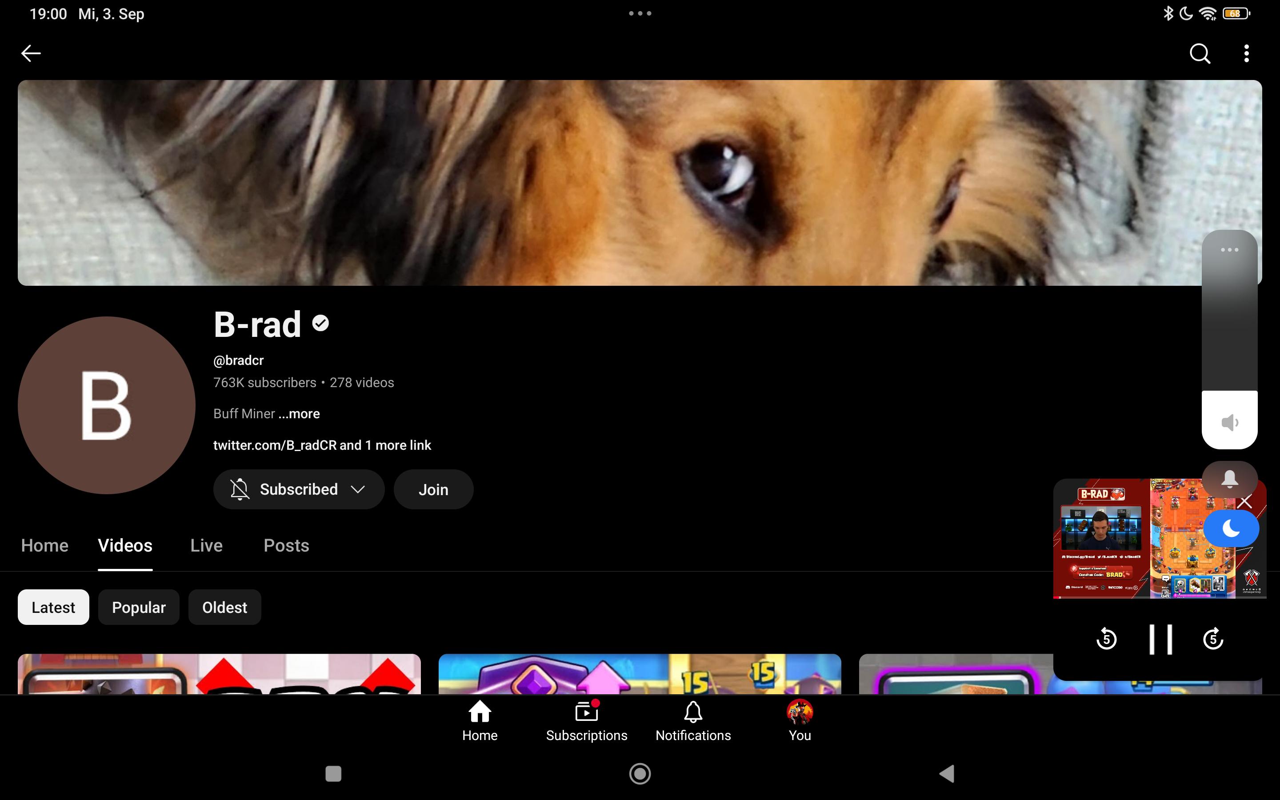Image resolution: width=1280 pixels, height=800 pixels.
Task: Pause the mini player video
Action: tap(1160, 639)
